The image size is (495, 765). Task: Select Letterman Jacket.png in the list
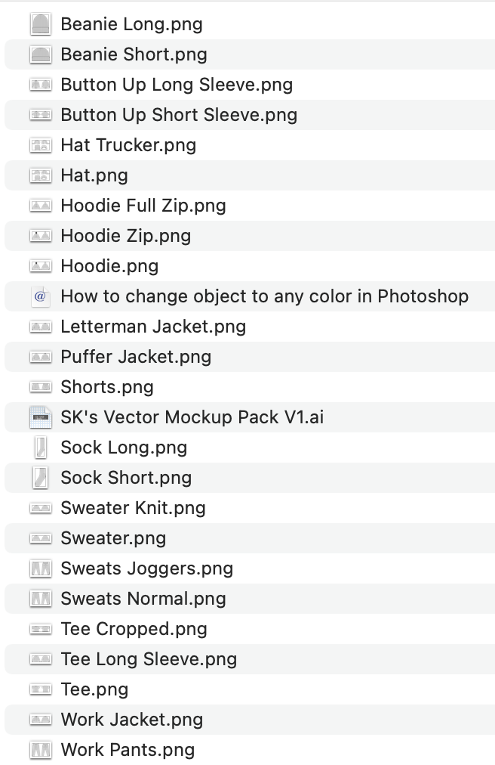[153, 327]
